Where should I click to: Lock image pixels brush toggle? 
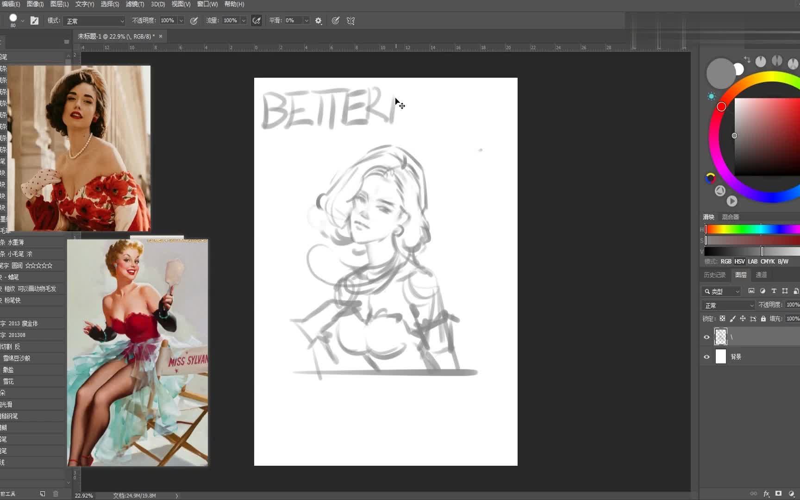pyautogui.click(x=732, y=319)
